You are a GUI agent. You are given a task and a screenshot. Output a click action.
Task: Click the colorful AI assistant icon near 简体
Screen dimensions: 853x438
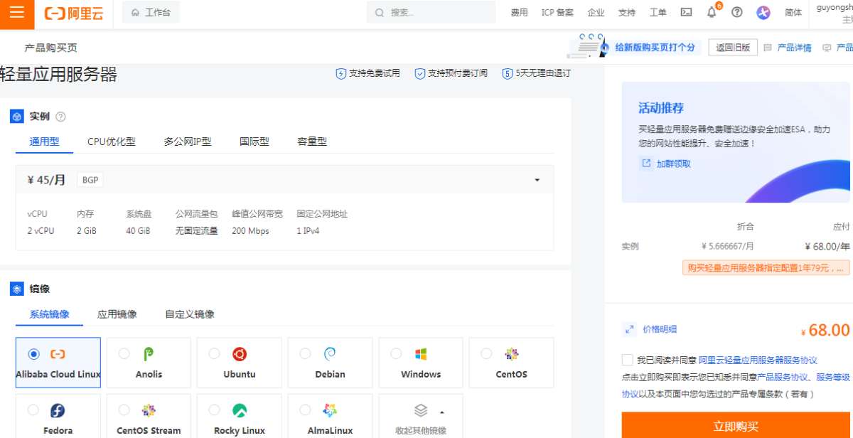click(763, 12)
